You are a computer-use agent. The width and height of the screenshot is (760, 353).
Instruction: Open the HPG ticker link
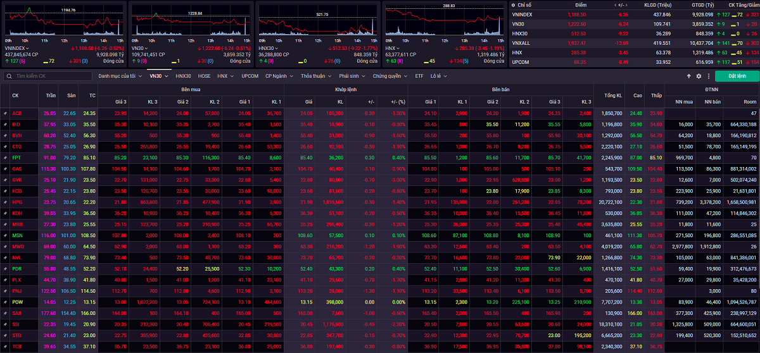point(17,202)
